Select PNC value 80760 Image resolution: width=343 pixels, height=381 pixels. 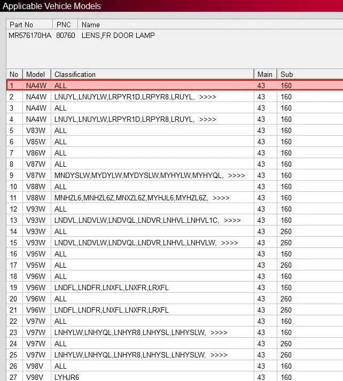tap(66, 35)
